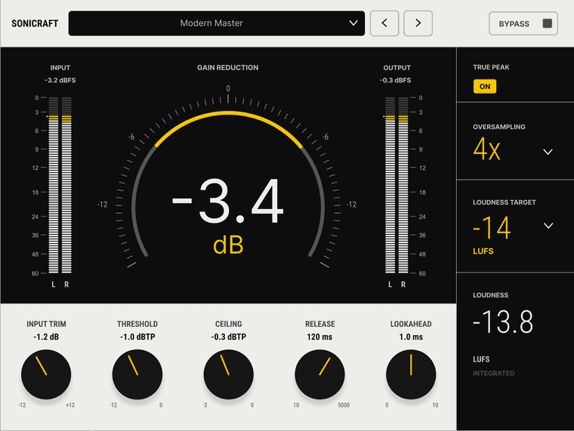Click the SONICRAFT logo
Viewport: 574px width, 431px height.
[x=35, y=23]
